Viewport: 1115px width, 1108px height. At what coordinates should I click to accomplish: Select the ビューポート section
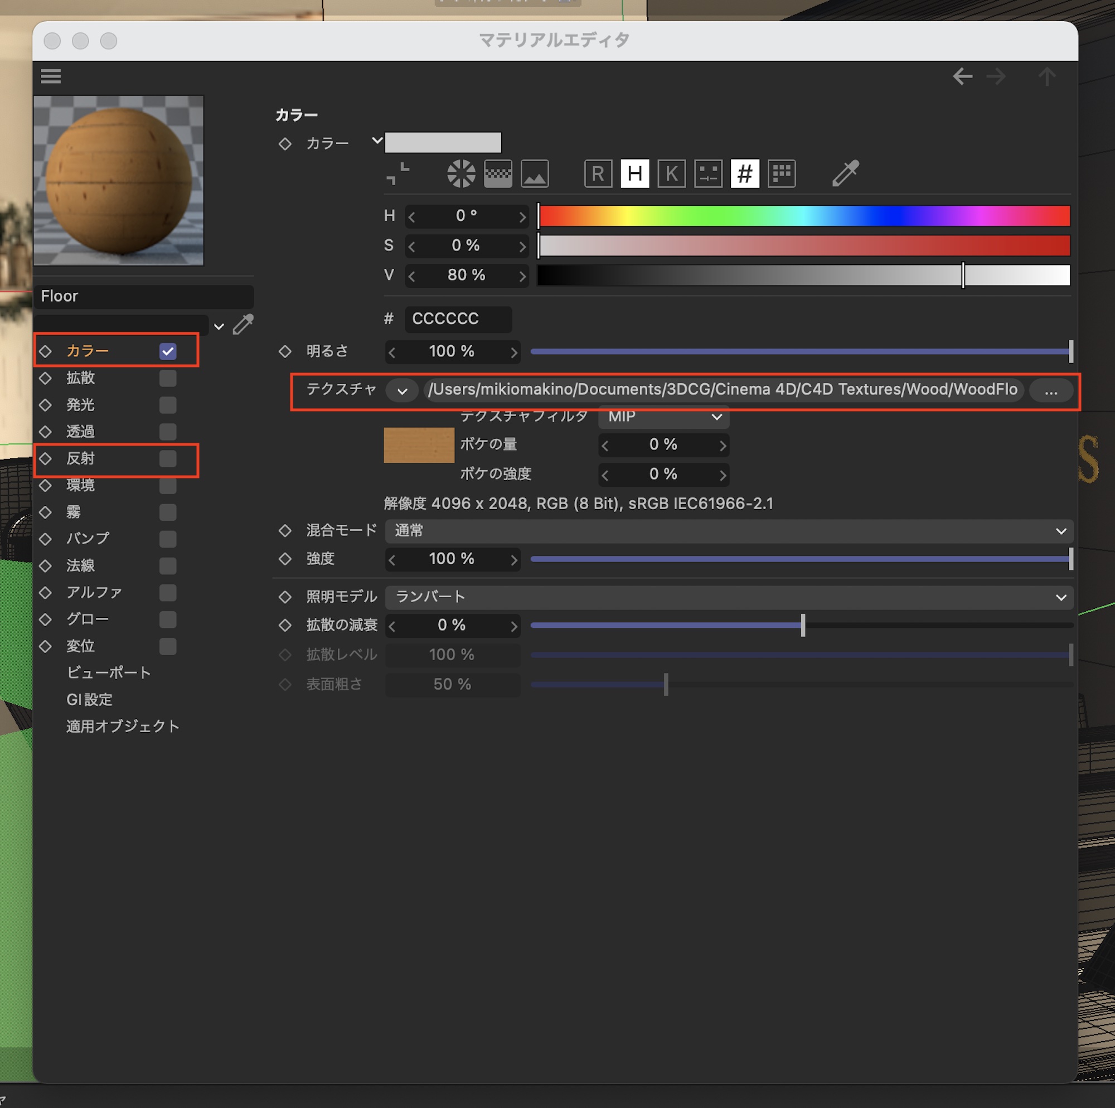point(109,672)
